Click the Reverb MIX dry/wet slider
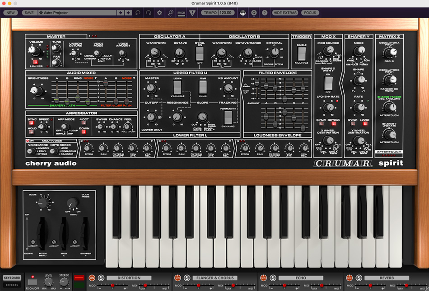The height and width of the screenshot is (291, 429). (x=412, y=286)
